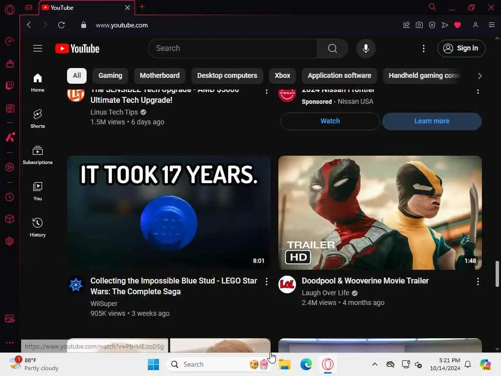
Task: Open options menu for Doodpool trailer video
Action: click(478, 282)
